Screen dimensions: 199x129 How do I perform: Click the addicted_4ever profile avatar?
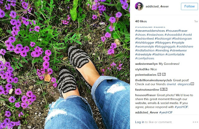click(x=139, y=6)
